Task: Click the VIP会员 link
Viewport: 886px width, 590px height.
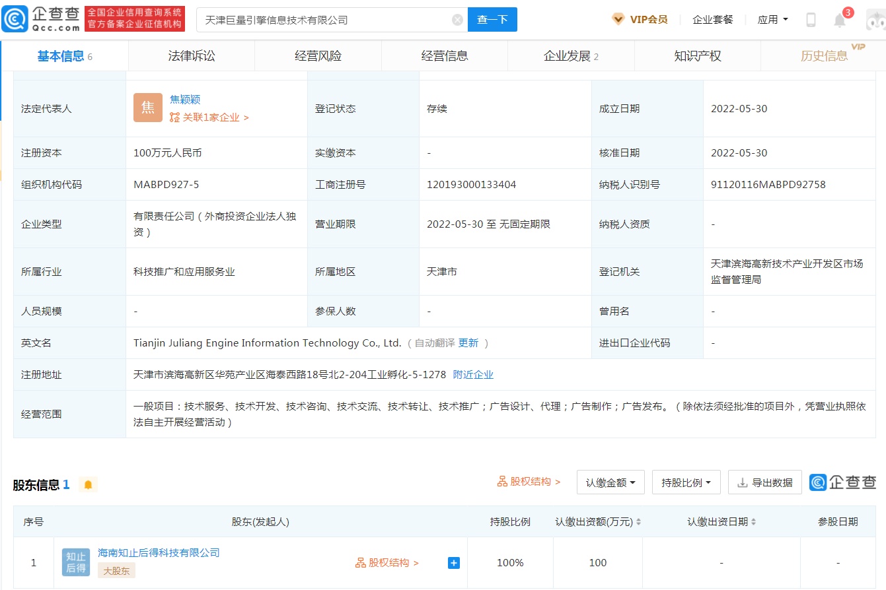Action: tap(649, 19)
